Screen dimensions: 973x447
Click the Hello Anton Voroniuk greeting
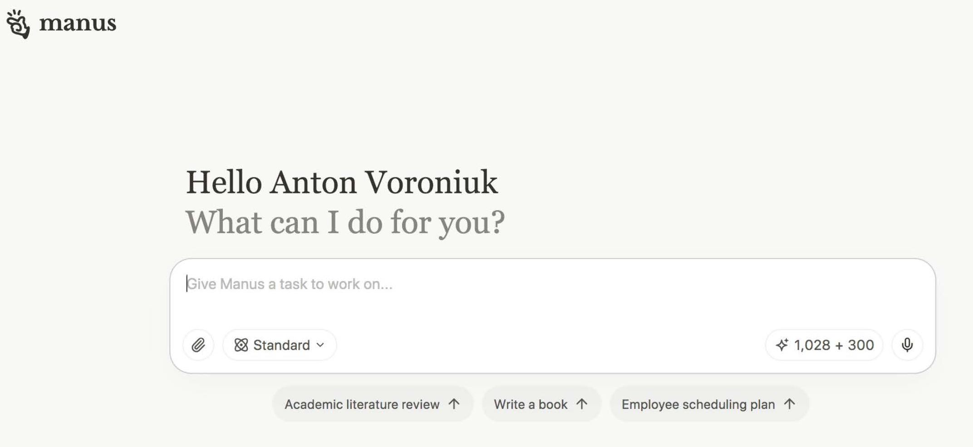[342, 182]
